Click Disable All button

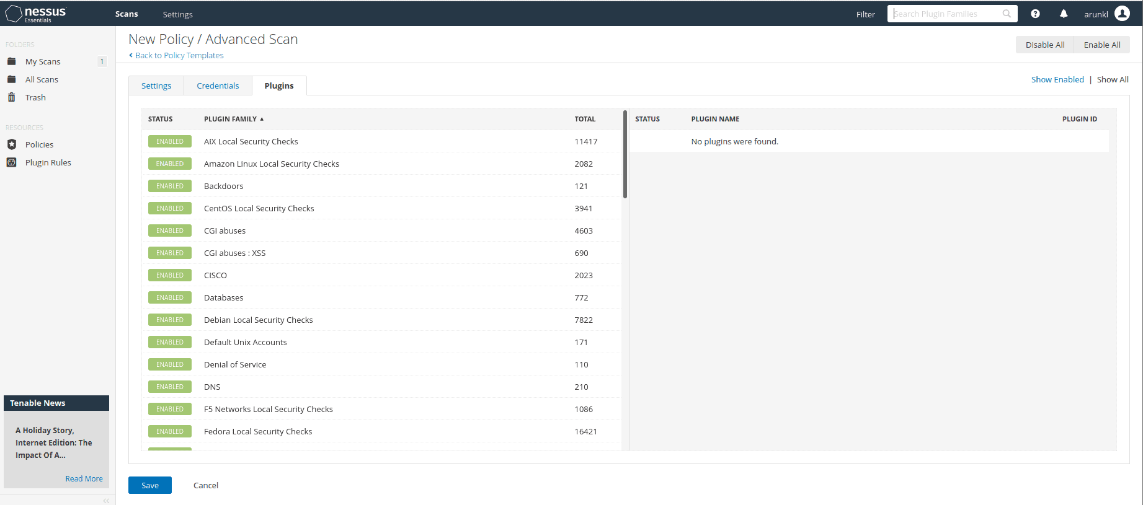tap(1045, 45)
